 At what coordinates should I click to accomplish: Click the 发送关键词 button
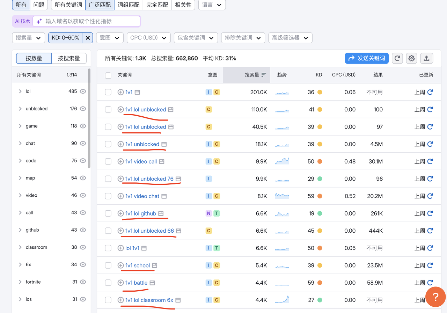point(367,58)
